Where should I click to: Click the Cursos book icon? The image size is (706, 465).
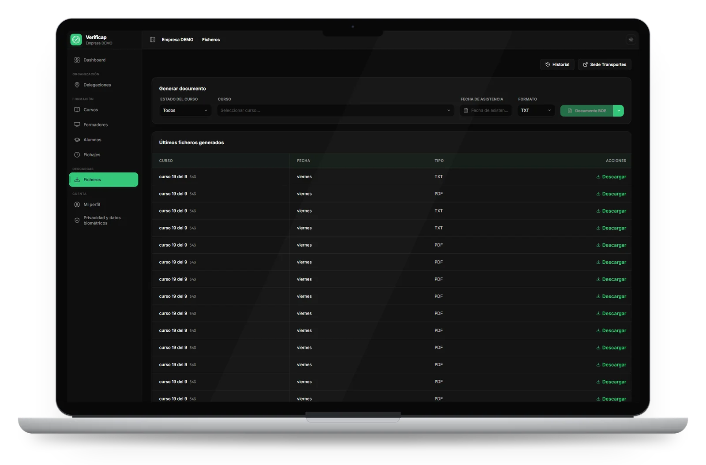[x=77, y=110]
